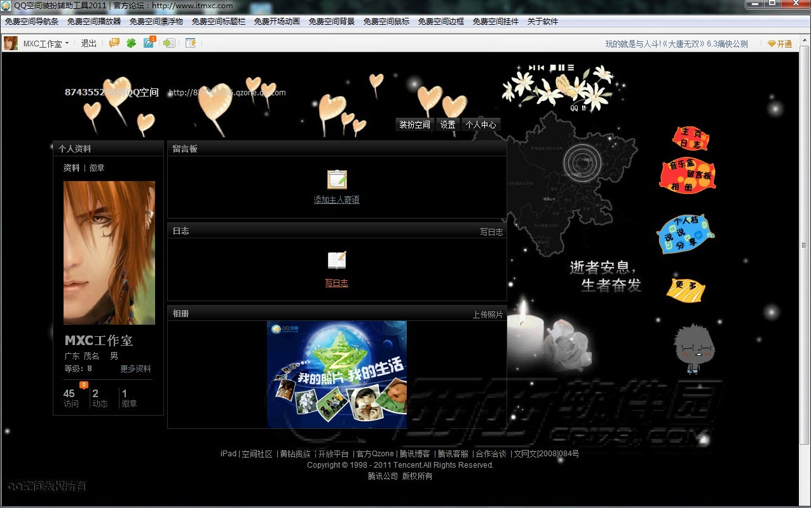The height and width of the screenshot is (509, 811).
Task: Click the yellow diamond 开通 icon
Action: click(772, 44)
